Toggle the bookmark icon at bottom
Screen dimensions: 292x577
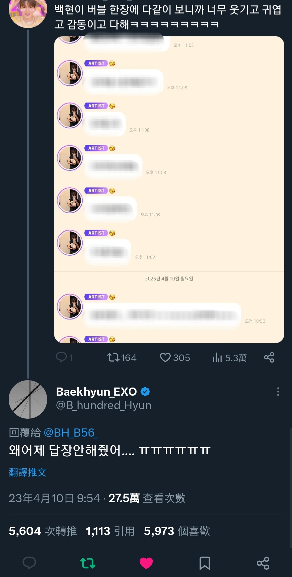click(x=205, y=563)
